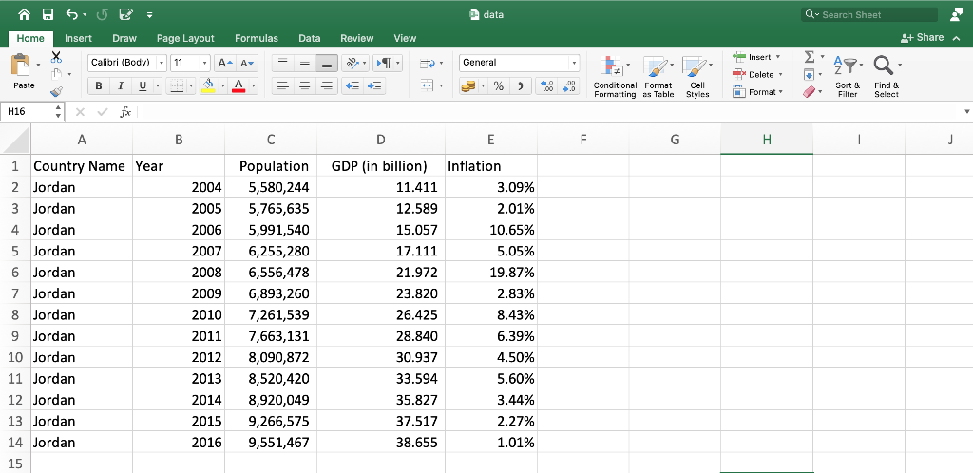Click the Format Painter brush icon

[x=56, y=92]
